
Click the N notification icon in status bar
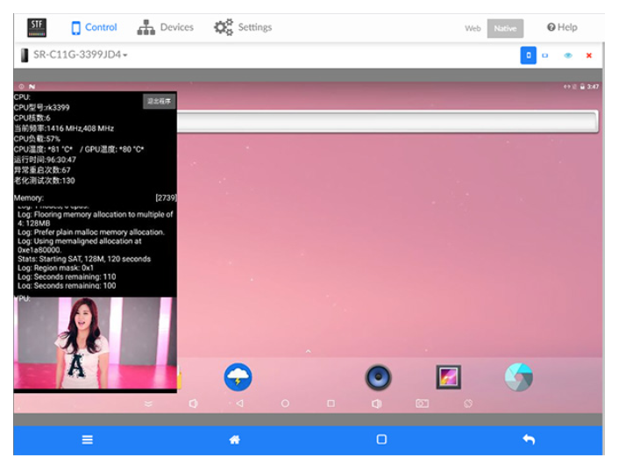(32, 86)
